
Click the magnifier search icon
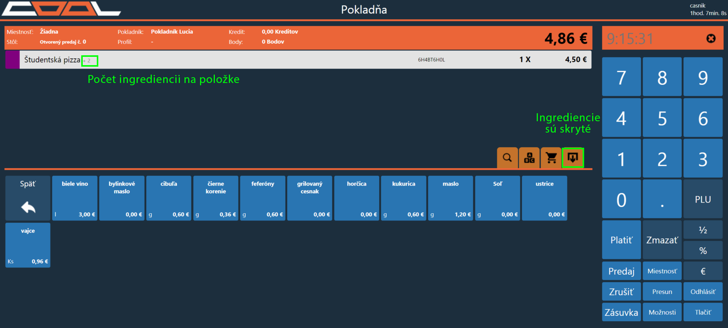(x=507, y=158)
